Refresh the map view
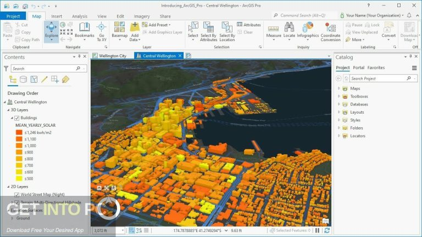422x237 pixels. [327, 230]
